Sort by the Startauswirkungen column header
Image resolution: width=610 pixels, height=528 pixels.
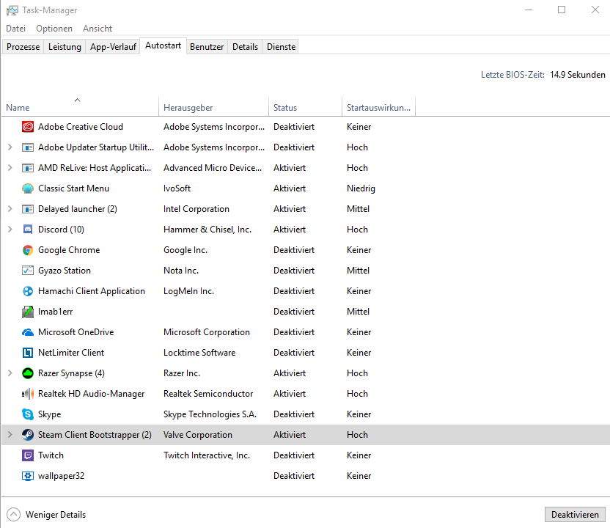click(378, 107)
